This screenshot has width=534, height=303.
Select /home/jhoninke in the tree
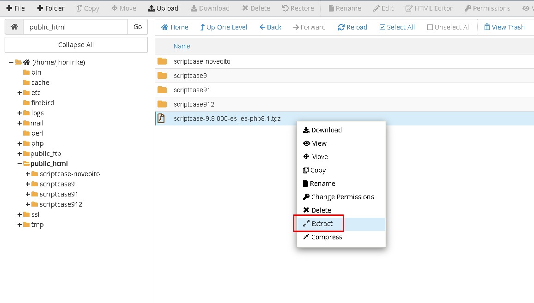(59, 62)
